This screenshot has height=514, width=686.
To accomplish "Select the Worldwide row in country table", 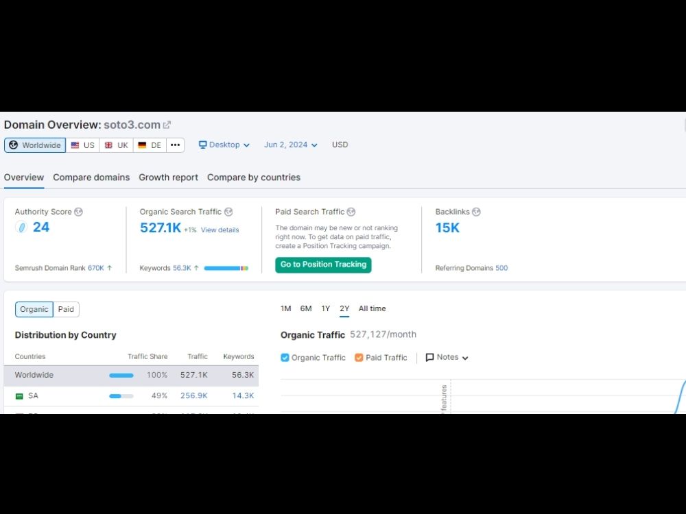I will click(x=131, y=376).
